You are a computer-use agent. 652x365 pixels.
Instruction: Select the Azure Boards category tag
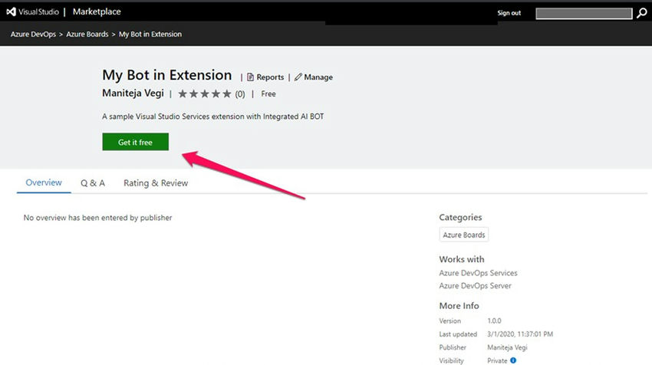point(464,235)
